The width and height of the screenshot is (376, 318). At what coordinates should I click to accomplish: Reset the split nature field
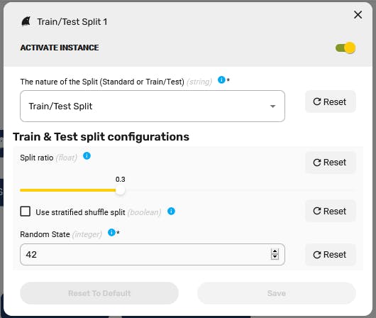pos(330,102)
